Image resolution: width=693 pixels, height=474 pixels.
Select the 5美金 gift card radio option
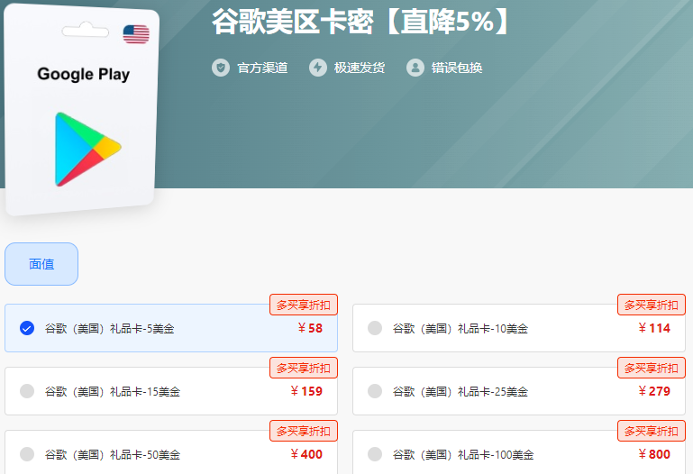pos(27,328)
